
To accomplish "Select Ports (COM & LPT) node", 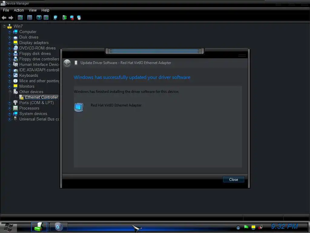I will (x=36, y=103).
